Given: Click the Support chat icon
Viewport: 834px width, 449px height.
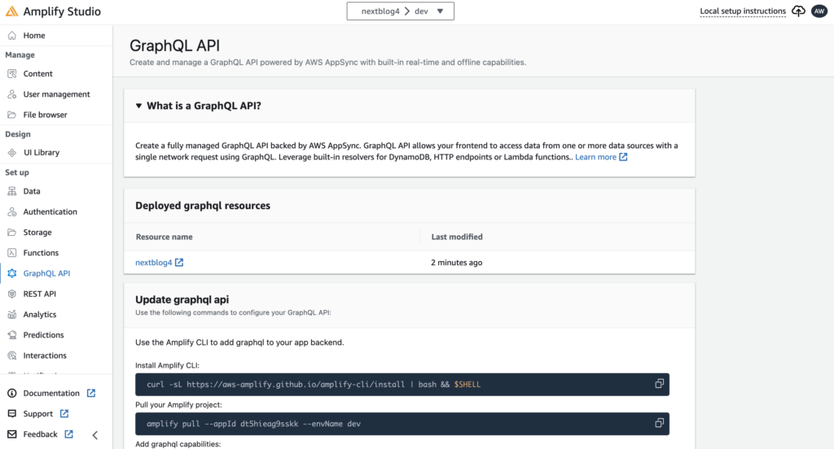Looking at the screenshot, I should [x=11, y=413].
